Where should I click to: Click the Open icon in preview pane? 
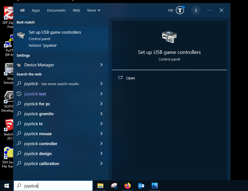pos(120,77)
